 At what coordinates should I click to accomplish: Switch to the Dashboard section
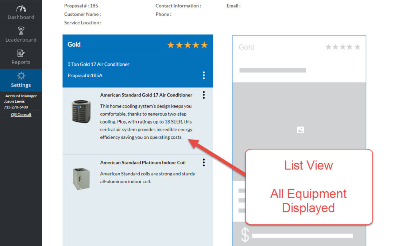coord(21,12)
